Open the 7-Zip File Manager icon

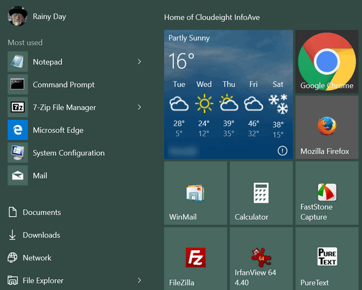click(17, 107)
